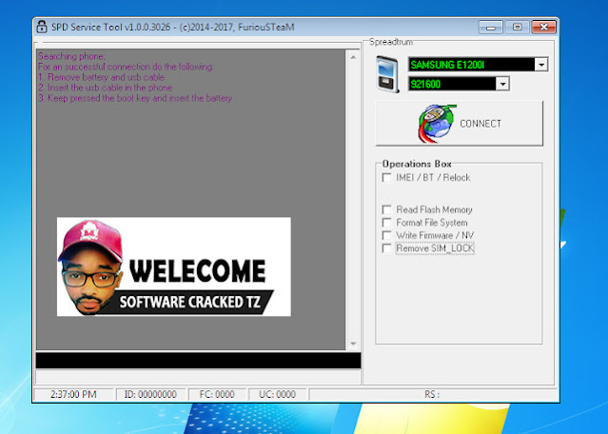The image size is (608, 434).
Task: Click the RS : status entry
Action: [432, 394]
